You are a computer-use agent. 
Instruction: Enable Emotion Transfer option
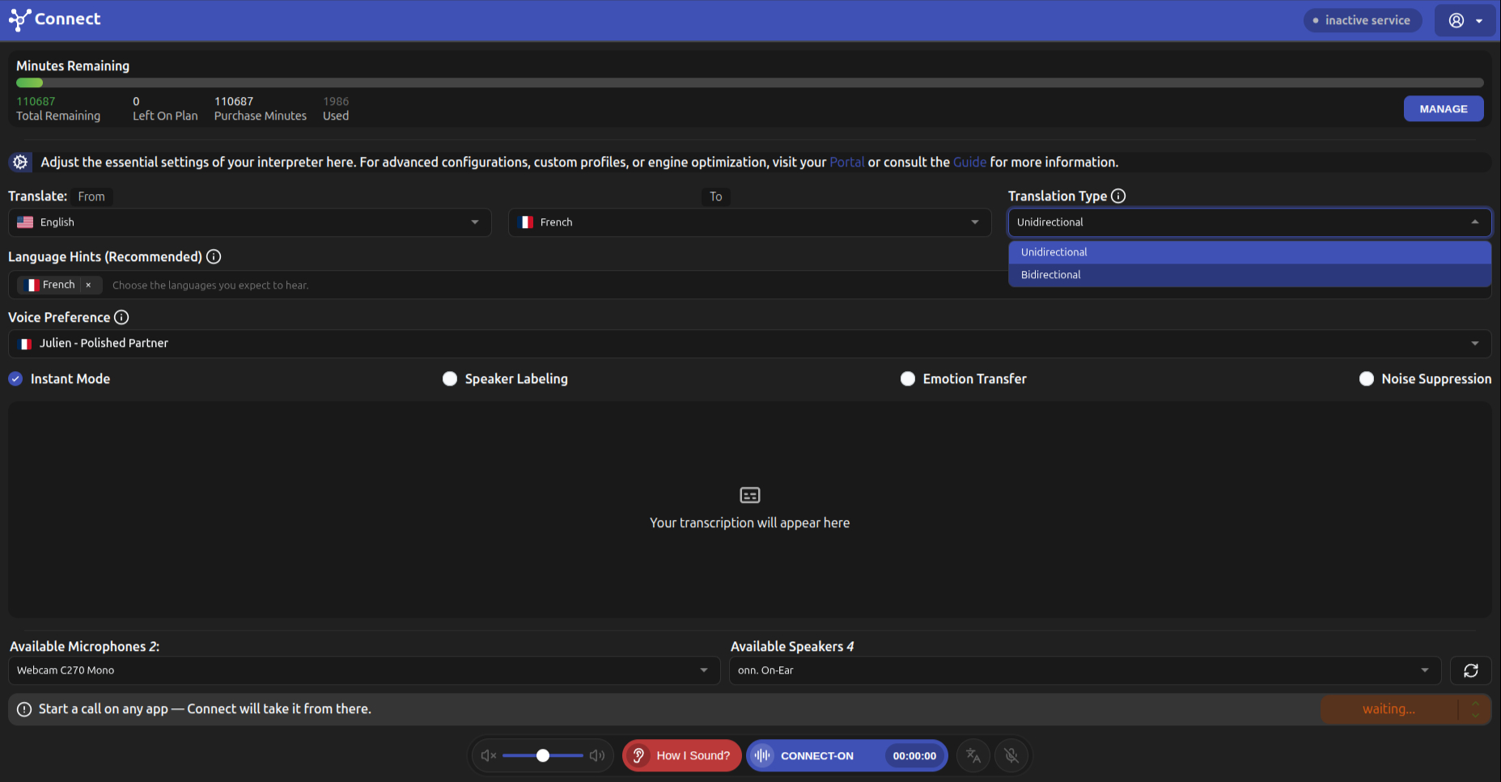[x=908, y=378]
